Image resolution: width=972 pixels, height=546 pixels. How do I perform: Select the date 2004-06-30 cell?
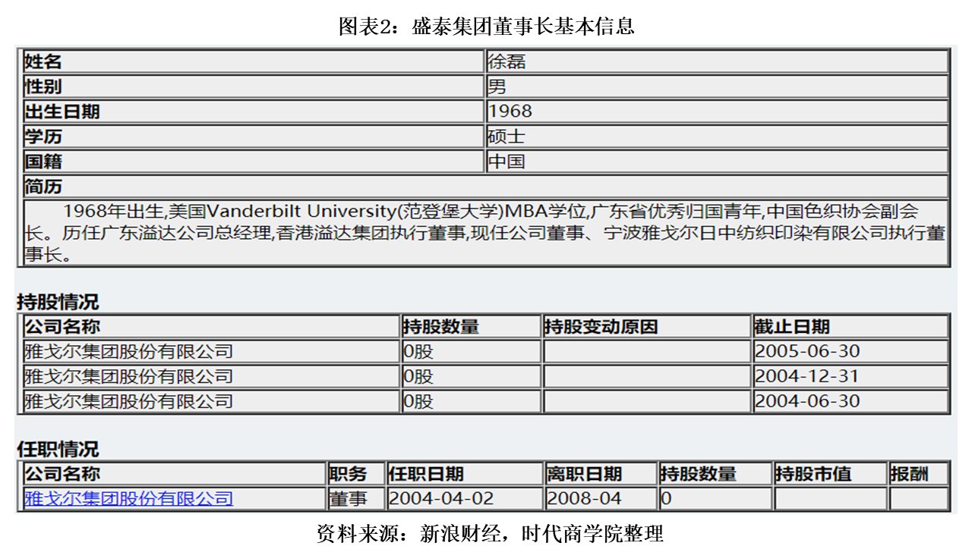[x=851, y=401]
